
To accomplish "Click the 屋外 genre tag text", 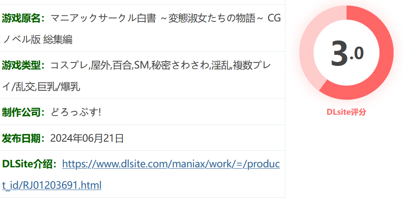I will (101, 66).
